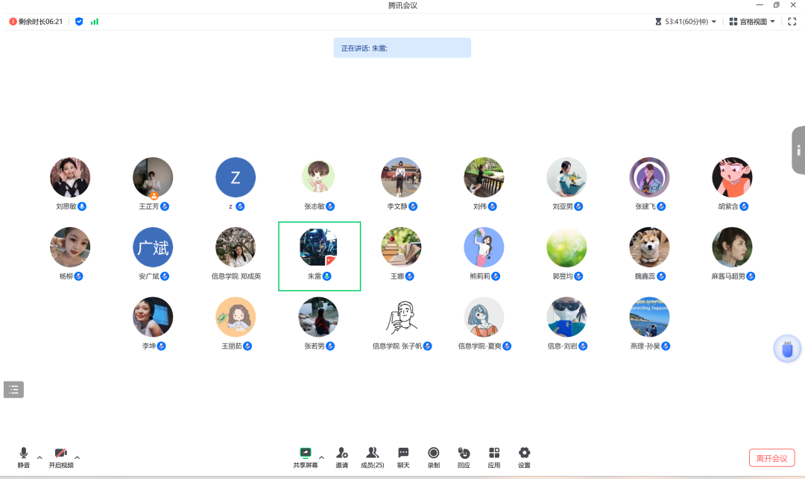Open the members (25) list
This screenshot has width=805, height=479.
click(x=372, y=453)
